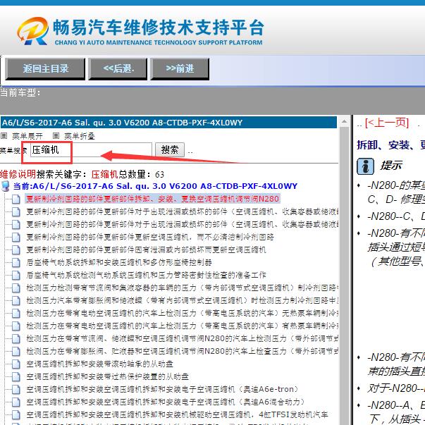Click document icon beside 密封性检查的准备工作 row

[x=16, y=275]
